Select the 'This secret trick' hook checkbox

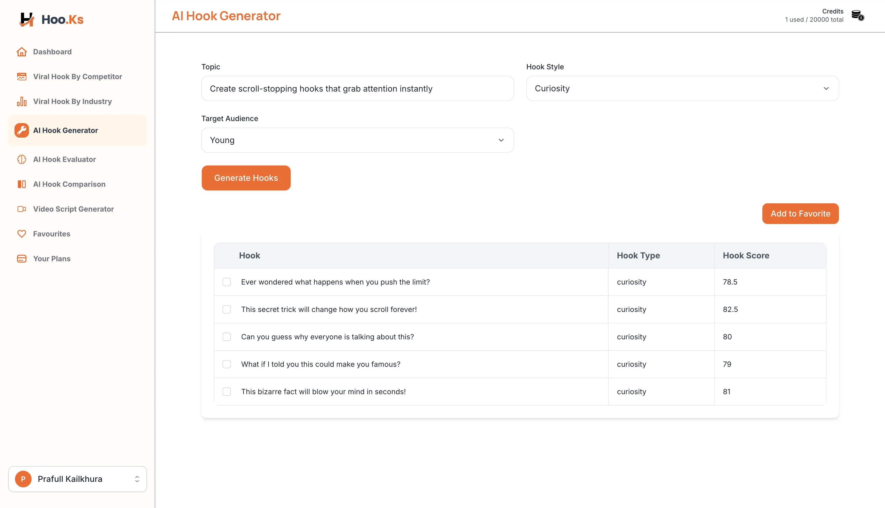click(x=227, y=309)
